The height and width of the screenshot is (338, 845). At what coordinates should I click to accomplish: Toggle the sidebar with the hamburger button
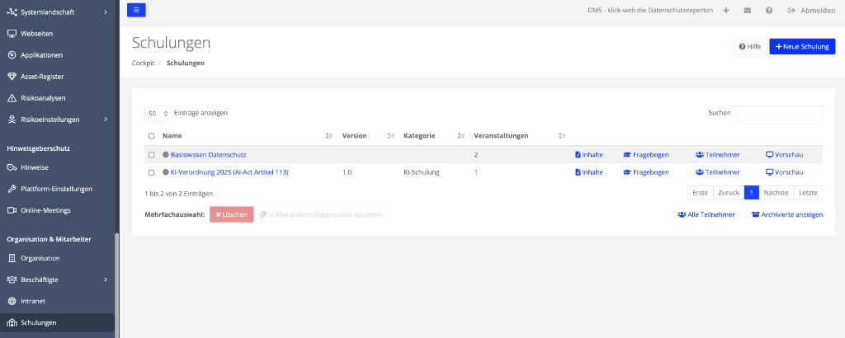pyautogui.click(x=136, y=10)
